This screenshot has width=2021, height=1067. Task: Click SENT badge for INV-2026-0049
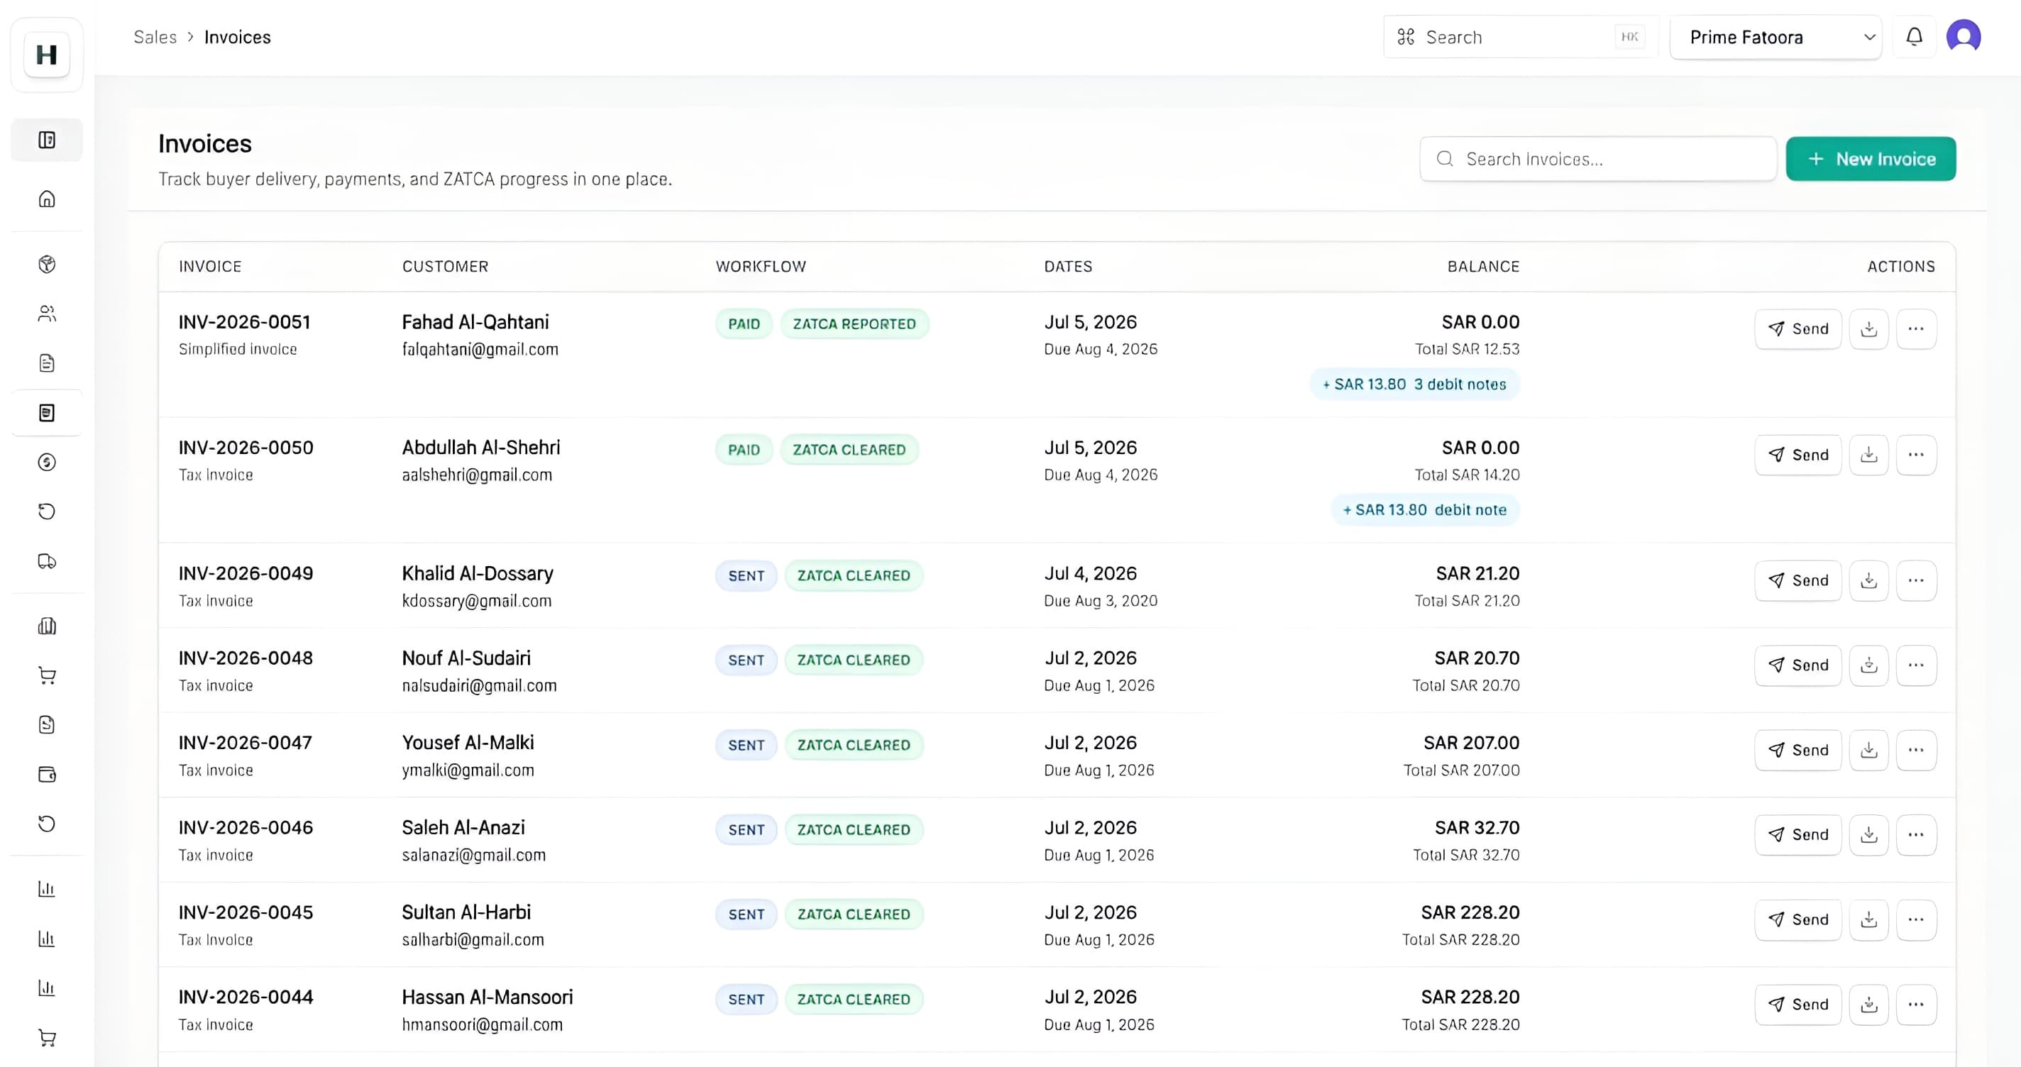(746, 576)
